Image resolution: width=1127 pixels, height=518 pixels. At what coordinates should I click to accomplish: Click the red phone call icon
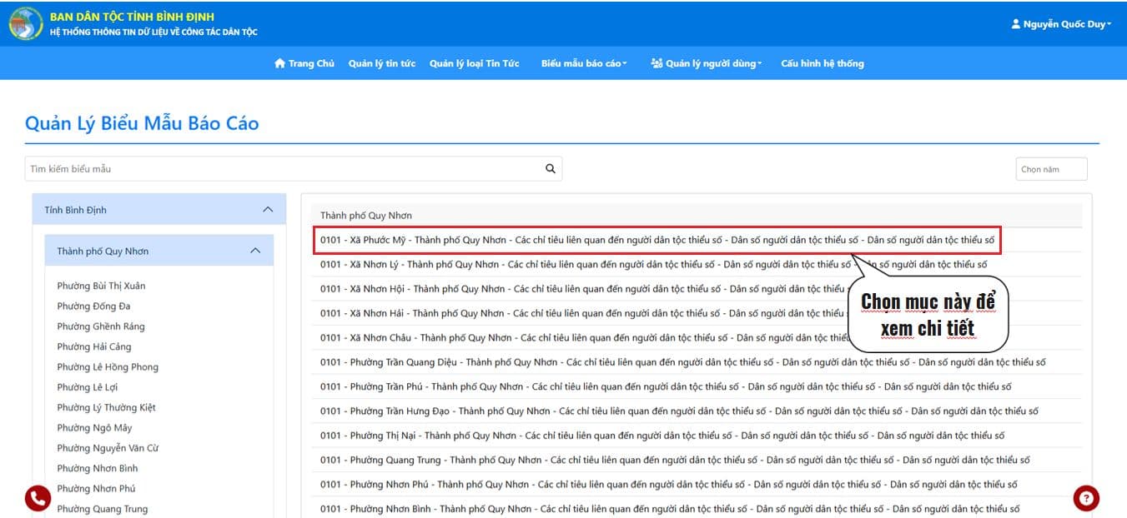[38, 498]
